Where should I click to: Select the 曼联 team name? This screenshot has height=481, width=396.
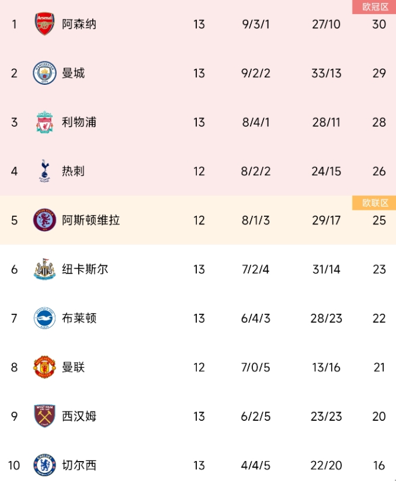pos(73,367)
